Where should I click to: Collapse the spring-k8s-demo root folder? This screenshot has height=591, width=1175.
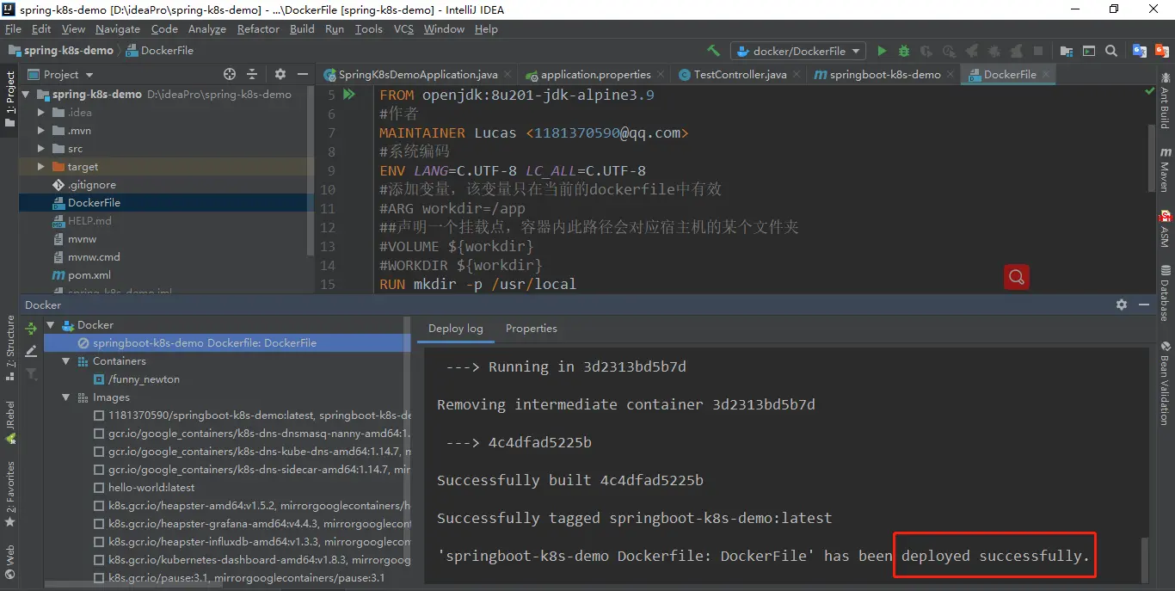26,94
